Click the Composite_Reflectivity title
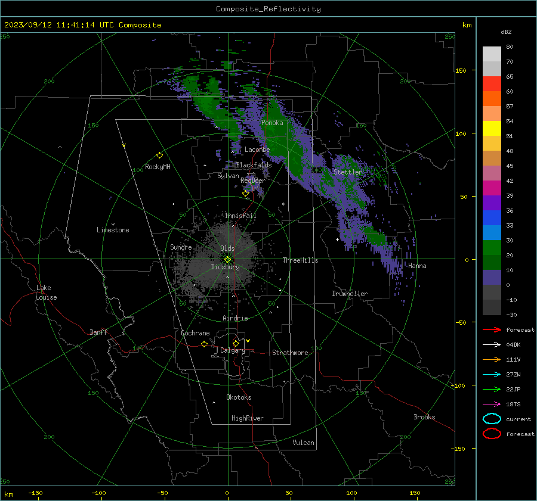This screenshot has width=537, height=501. point(268,9)
